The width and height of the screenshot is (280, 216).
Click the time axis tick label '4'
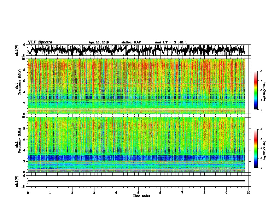point(116,193)
